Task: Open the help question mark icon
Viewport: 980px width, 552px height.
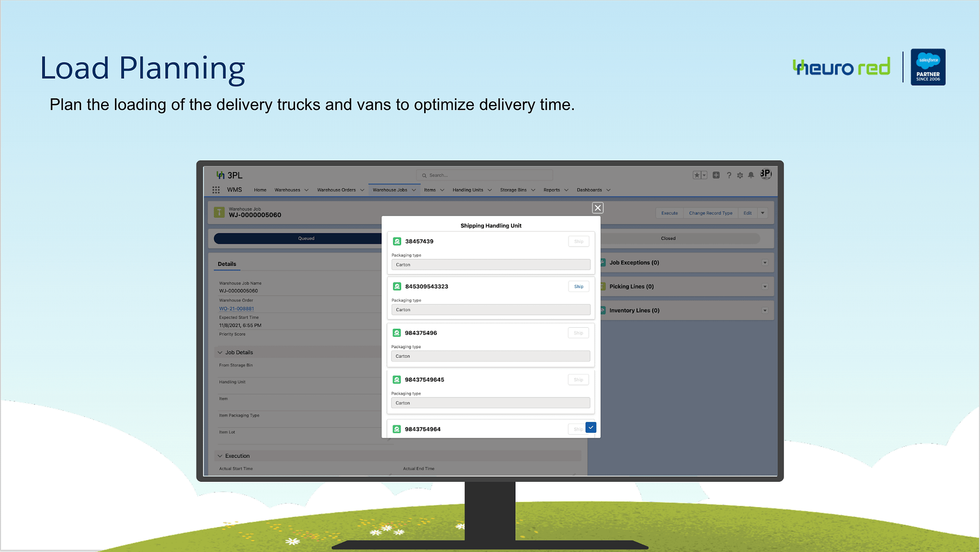Action: pyautogui.click(x=729, y=175)
